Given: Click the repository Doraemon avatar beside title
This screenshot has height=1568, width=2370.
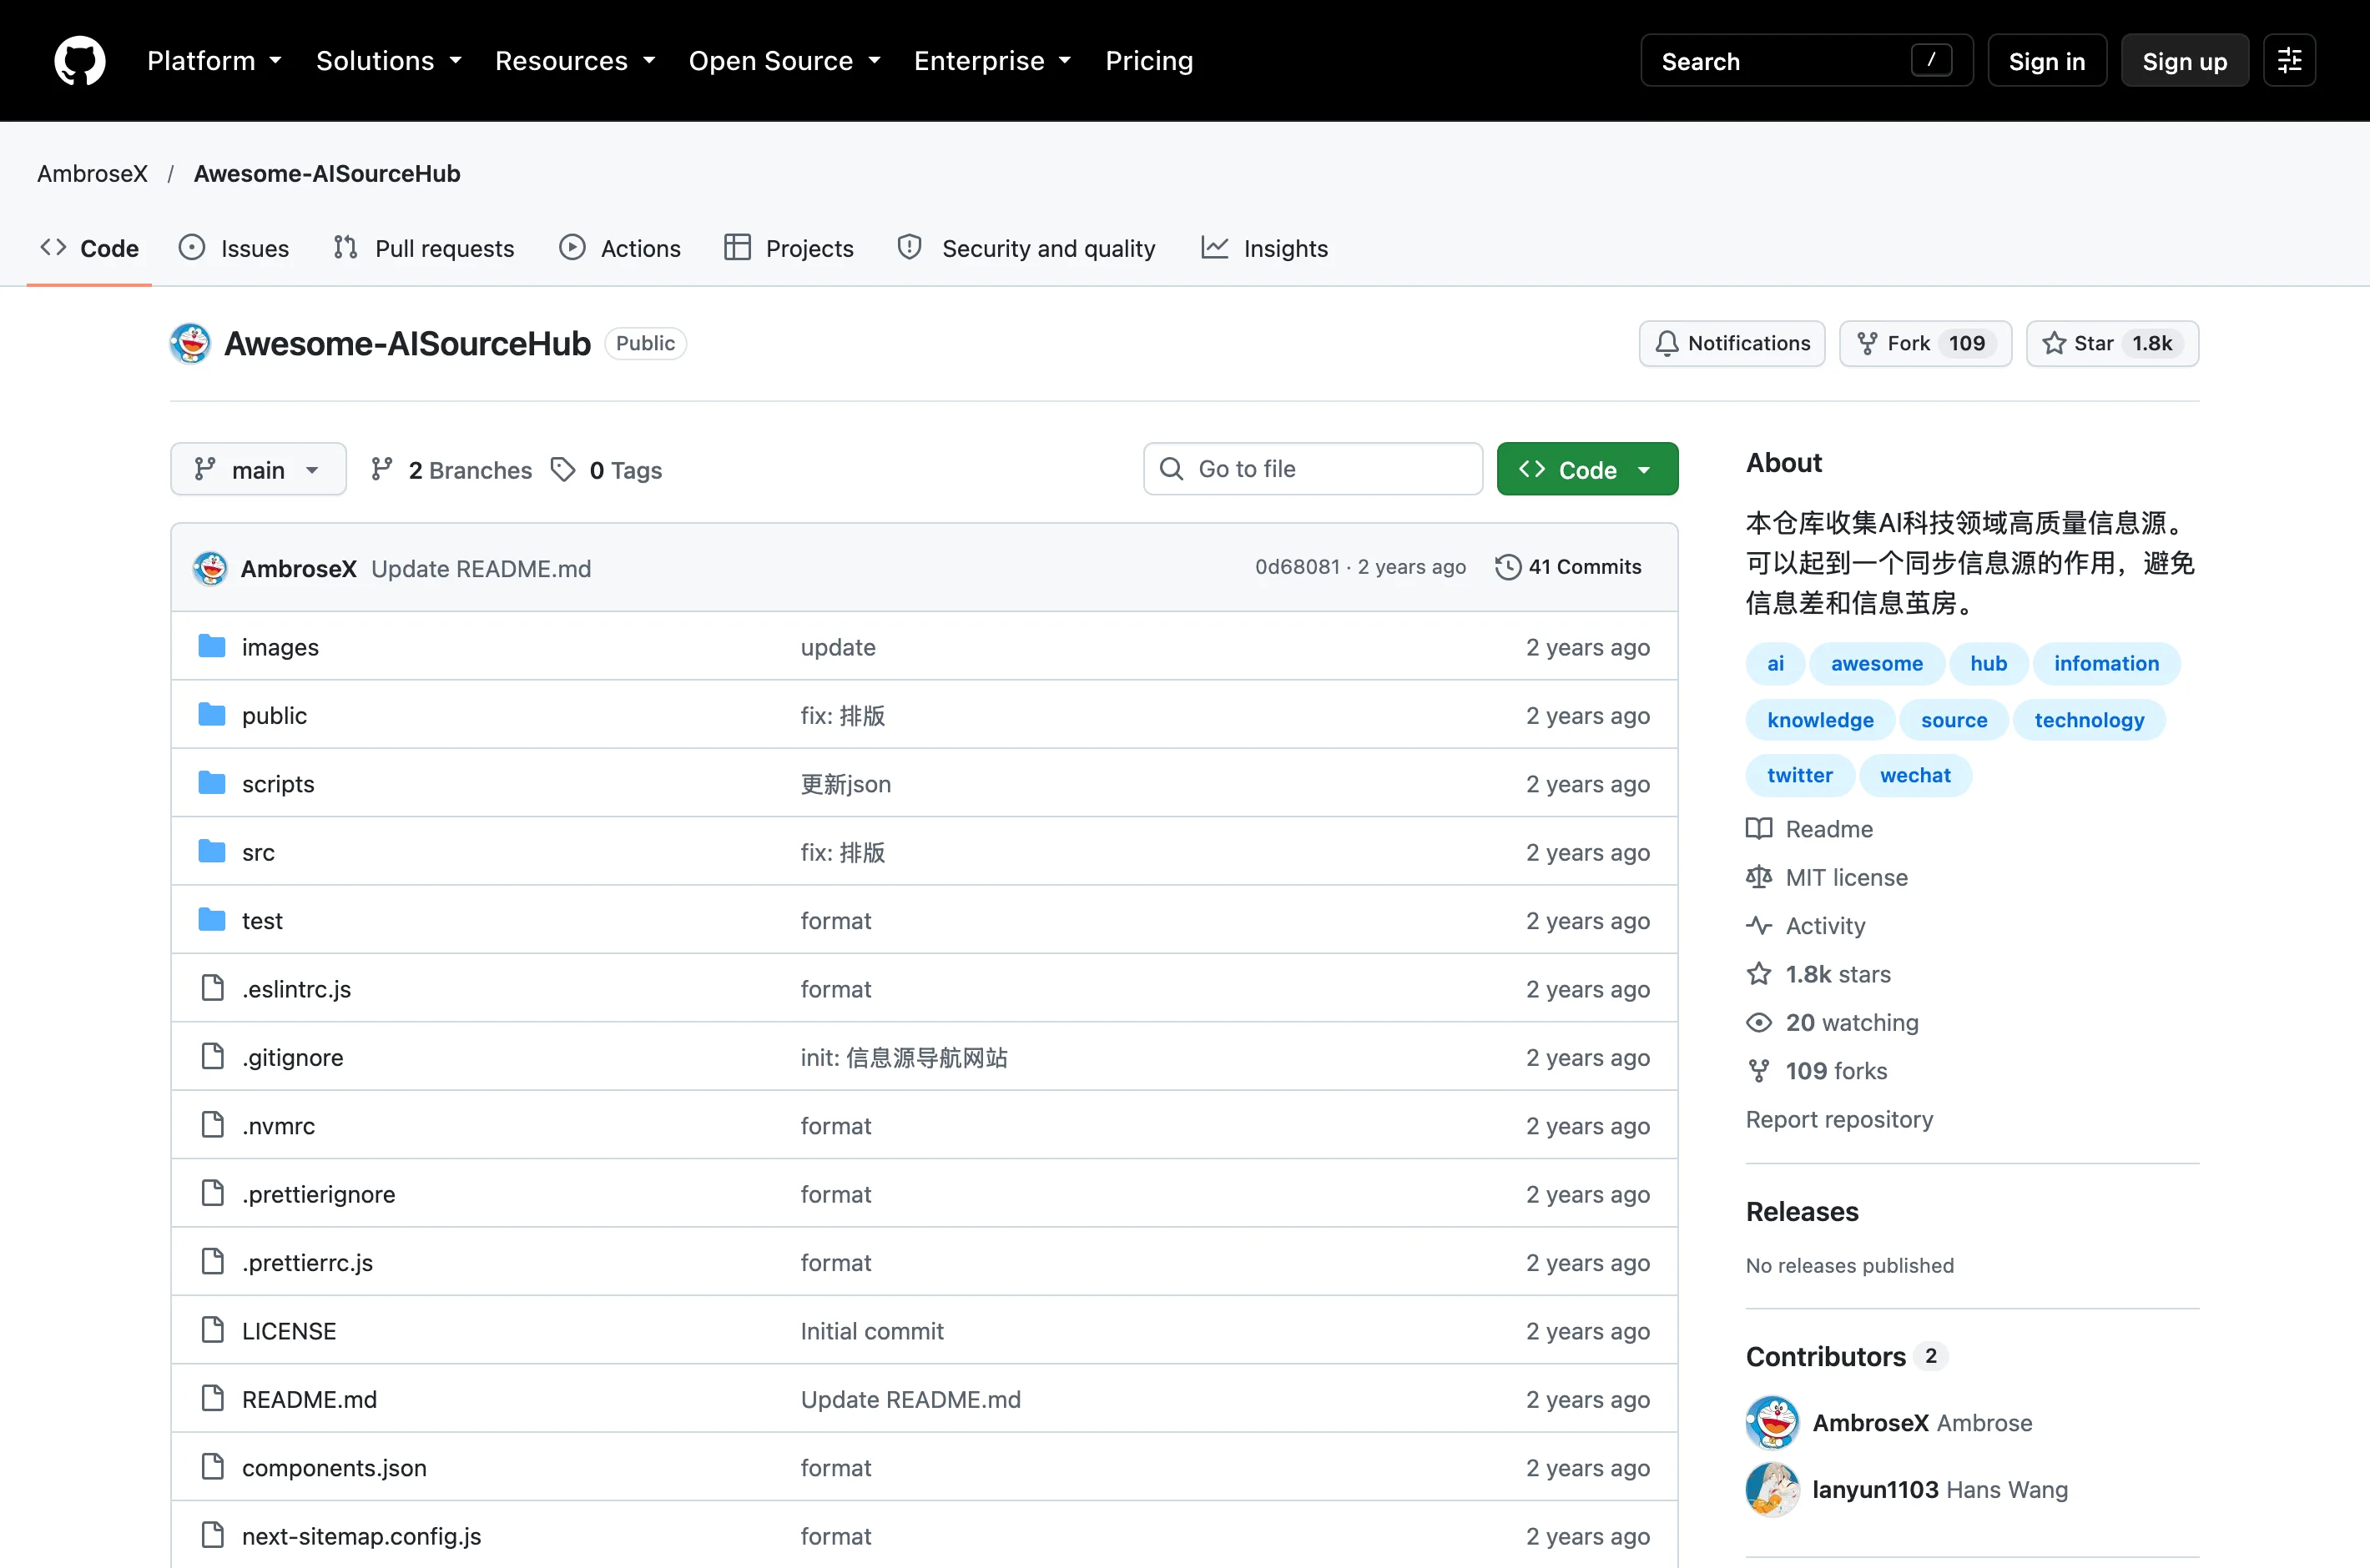Looking at the screenshot, I should coord(190,343).
